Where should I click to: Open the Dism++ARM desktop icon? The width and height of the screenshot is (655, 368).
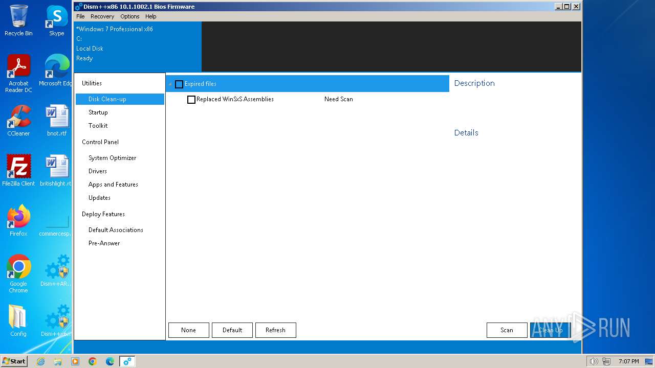(x=56, y=271)
